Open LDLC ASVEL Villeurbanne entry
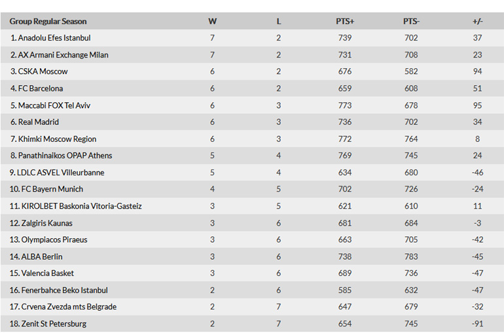This screenshot has height=333, width=504. 61,173
